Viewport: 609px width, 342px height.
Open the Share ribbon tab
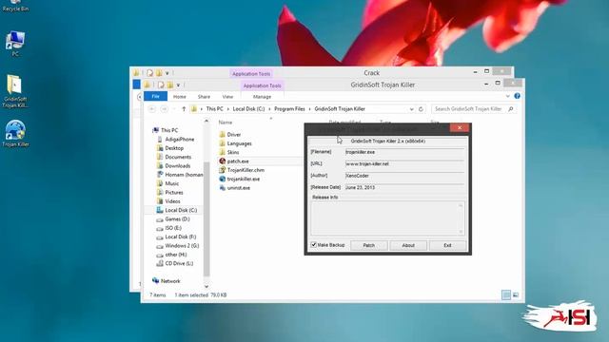tap(204, 97)
